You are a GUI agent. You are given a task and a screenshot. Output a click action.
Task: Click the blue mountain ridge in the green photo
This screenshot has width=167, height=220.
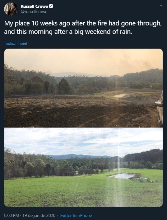tap(78, 156)
